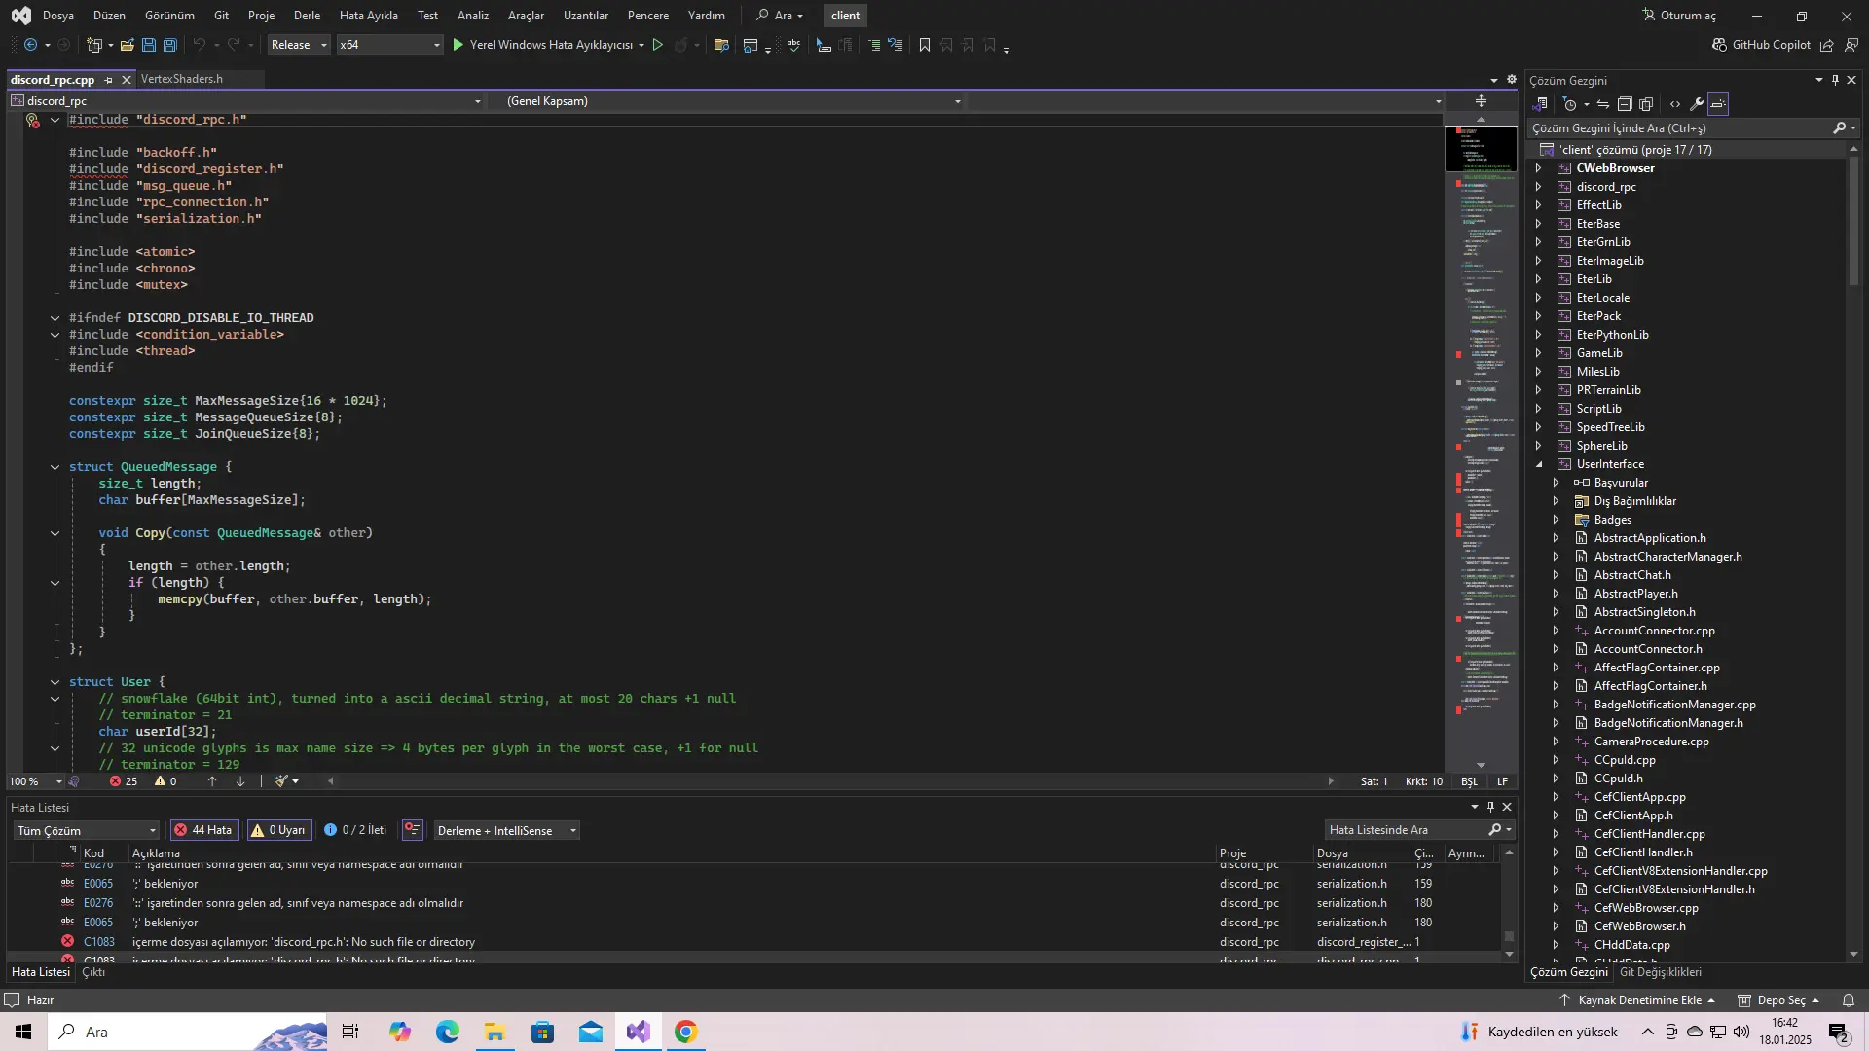Expand the discord_rpc project node
Viewport: 1869px width, 1051px height.
[x=1539, y=187]
